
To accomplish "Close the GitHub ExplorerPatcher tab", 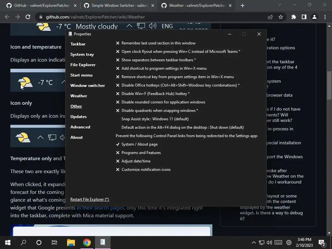I will coord(75,6).
